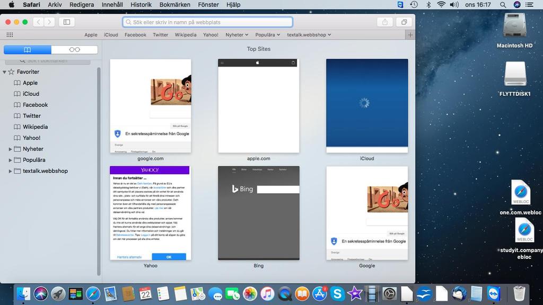This screenshot has height=305, width=543.
Task: Open Apple bookmark in sidebar
Action: click(x=30, y=83)
